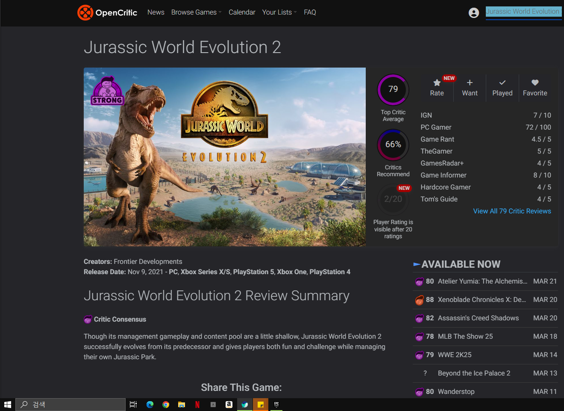Click the 2/20 player rating circle
This screenshot has height=411, width=564.
393,199
